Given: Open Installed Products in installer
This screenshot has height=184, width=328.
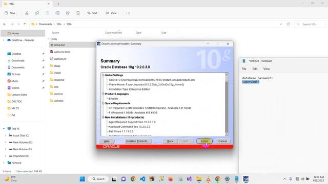Looking at the screenshot, I should coord(138,141).
